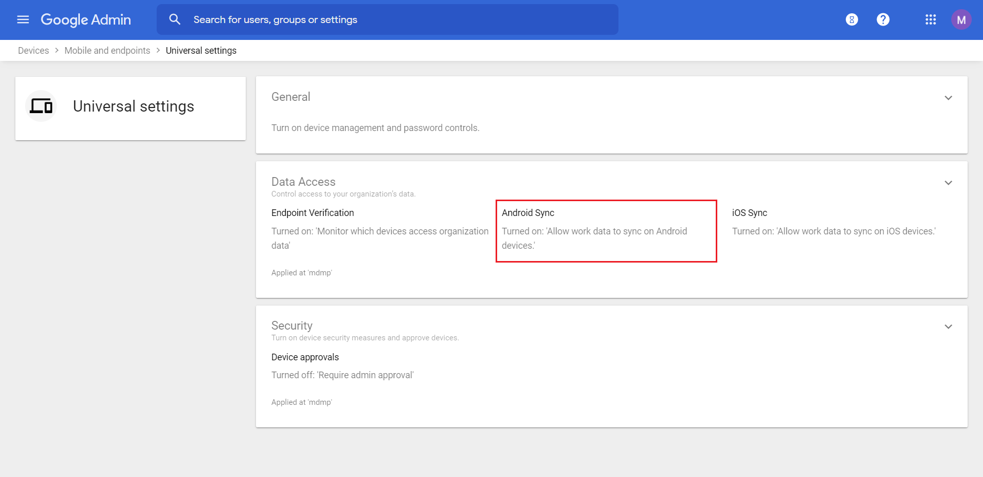Go to Devices breadcrumb
This screenshot has width=983, height=477.
coord(33,51)
